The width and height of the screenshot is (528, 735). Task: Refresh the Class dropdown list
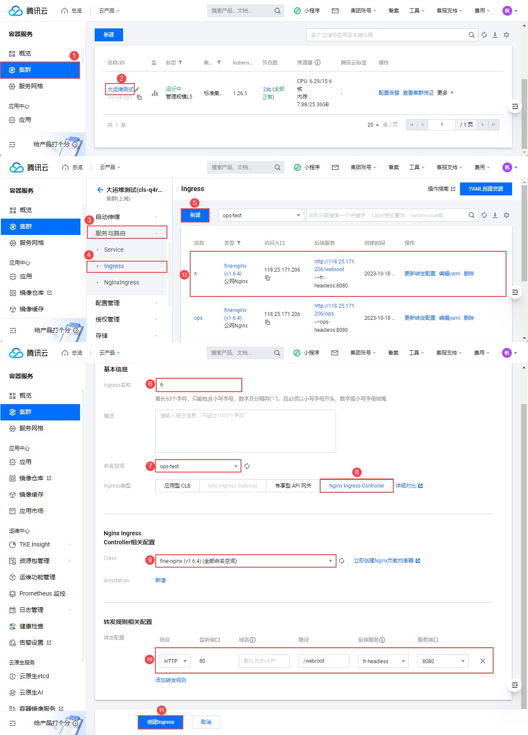click(342, 561)
